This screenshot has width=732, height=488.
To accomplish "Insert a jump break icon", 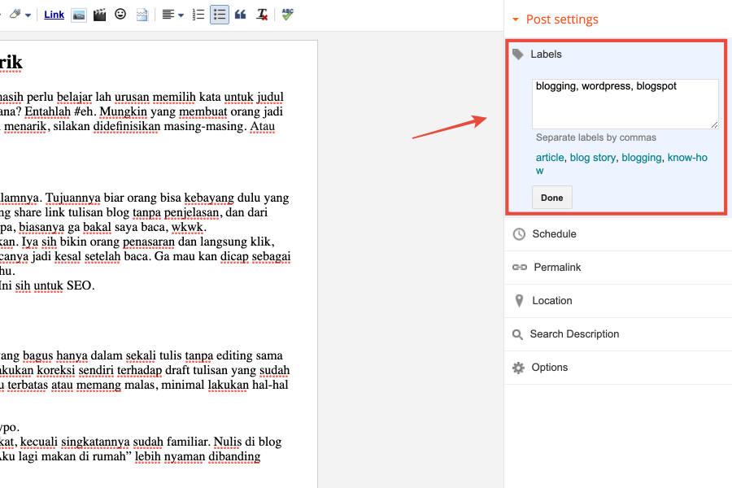I will tap(142, 15).
